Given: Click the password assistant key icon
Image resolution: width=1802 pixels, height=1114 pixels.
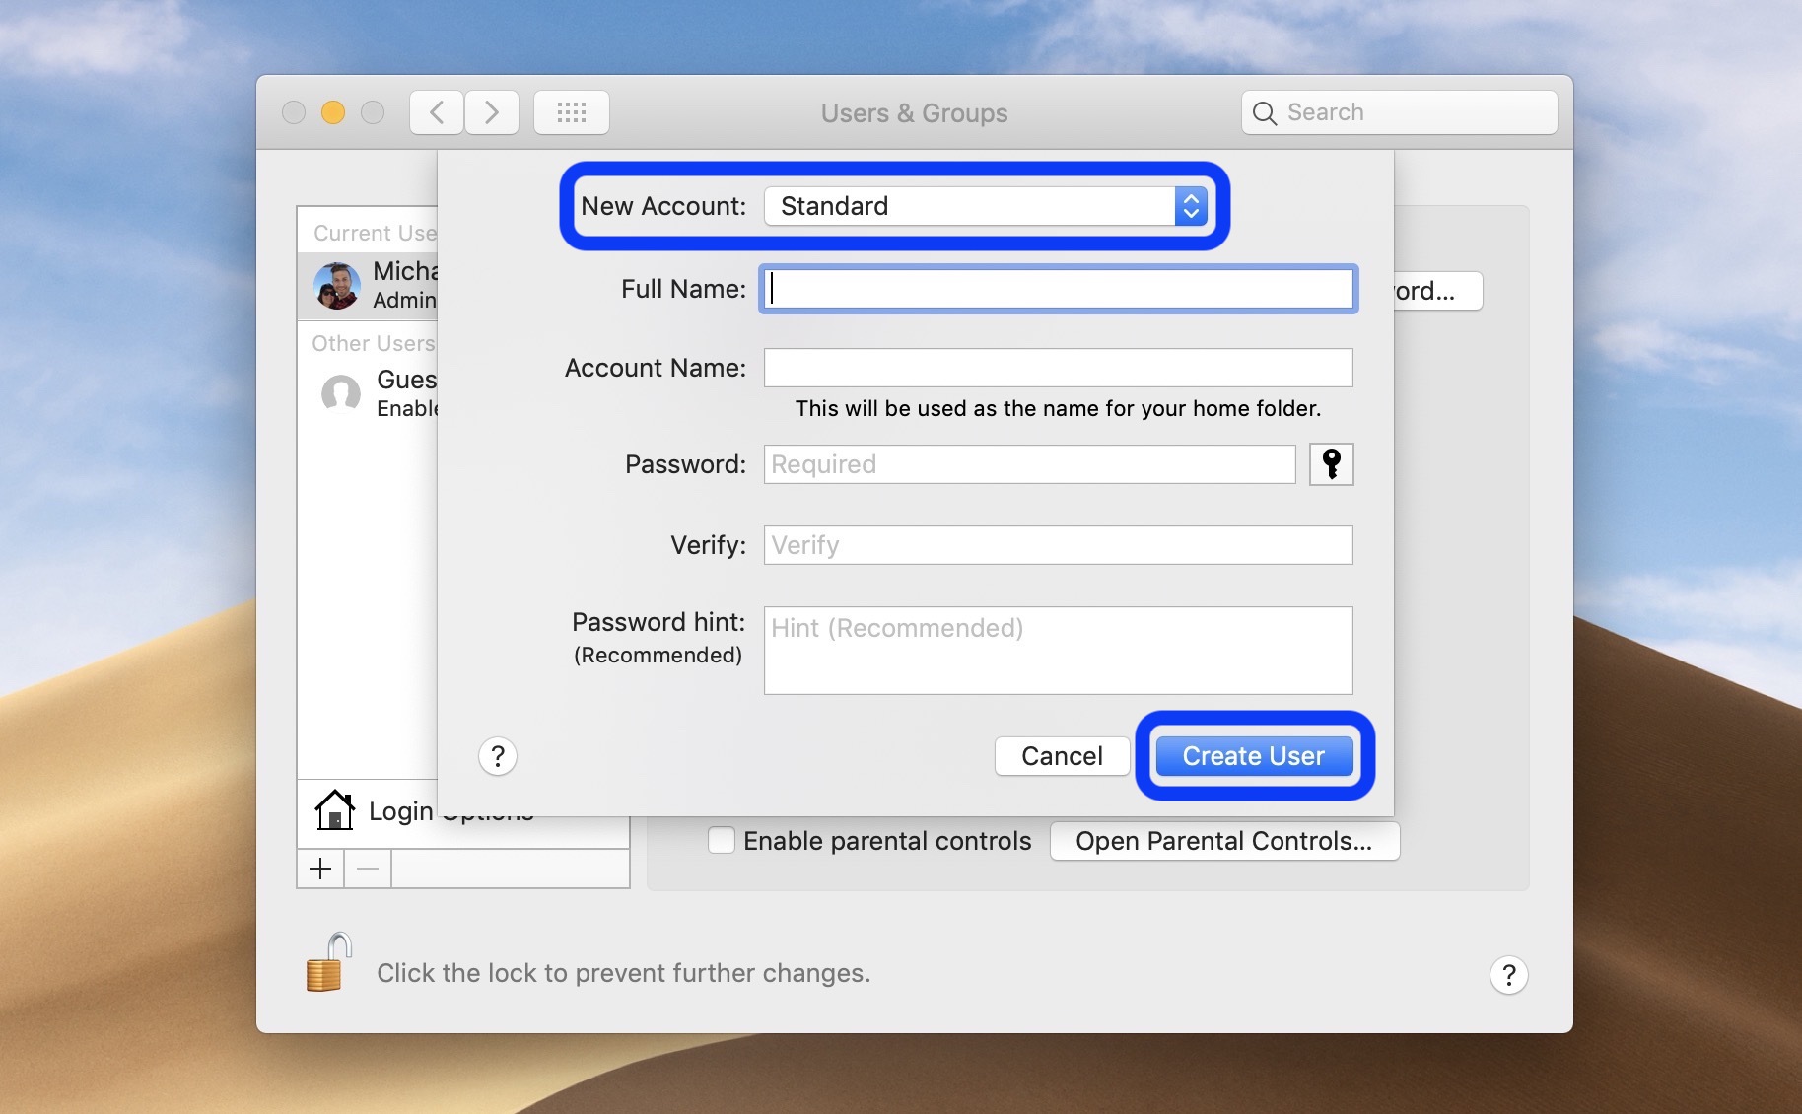Looking at the screenshot, I should 1331,464.
